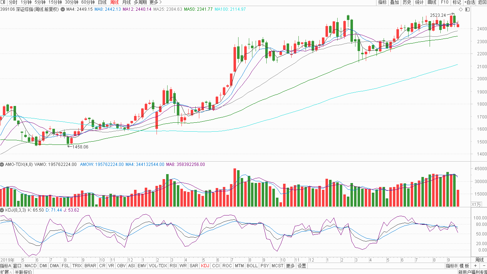Switch to CR indicator
The width and height of the screenshot is (487, 274).
tap(102, 266)
